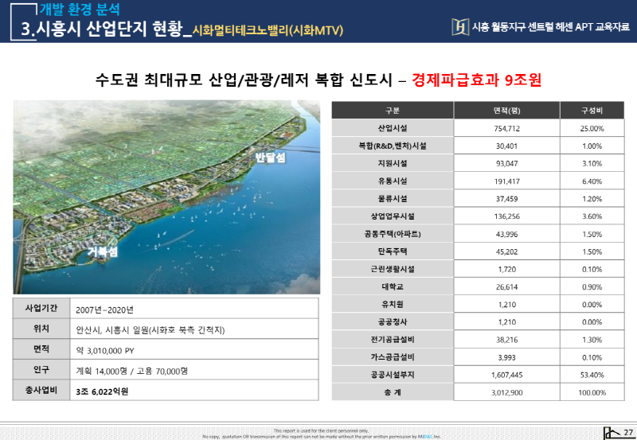
Task: Click the 면적(평) column header
Action: click(506, 111)
